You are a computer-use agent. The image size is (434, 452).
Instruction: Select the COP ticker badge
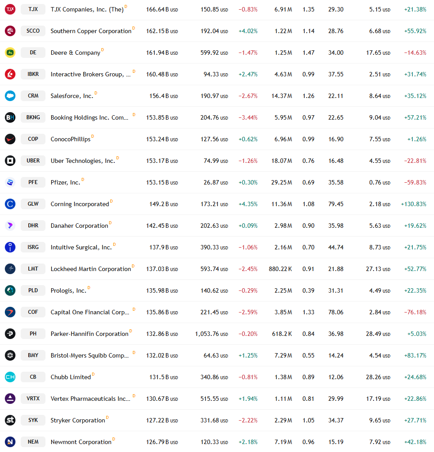pyautogui.click(x=33, y=139)
